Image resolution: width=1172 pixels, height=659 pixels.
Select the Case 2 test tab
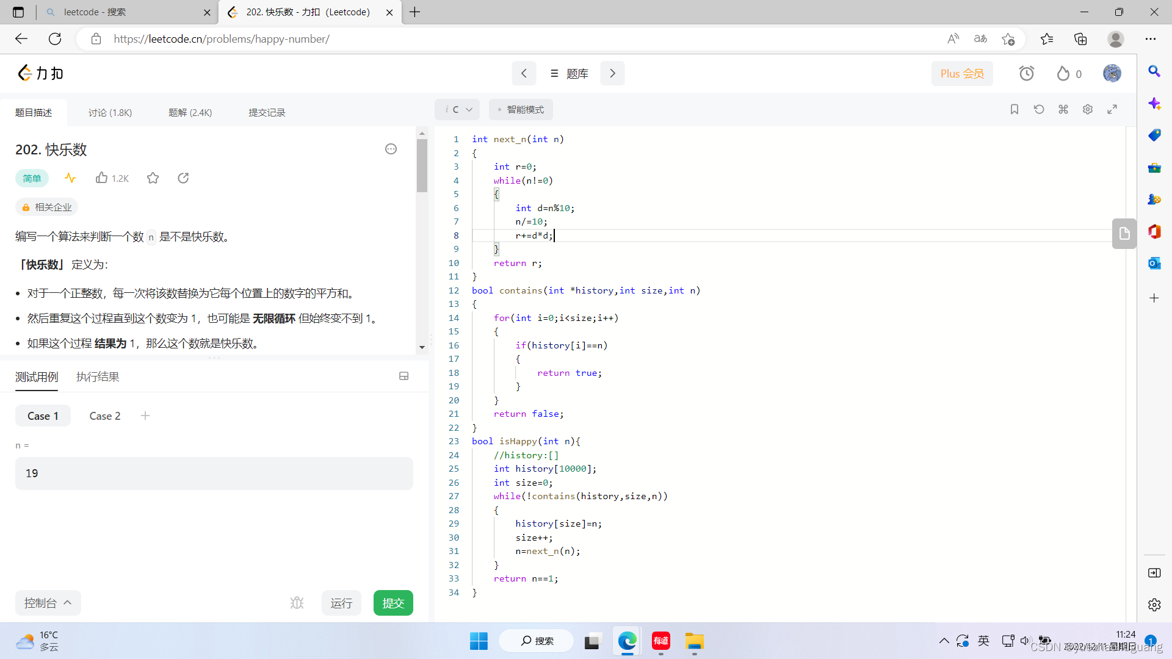[x=104, y=416]
